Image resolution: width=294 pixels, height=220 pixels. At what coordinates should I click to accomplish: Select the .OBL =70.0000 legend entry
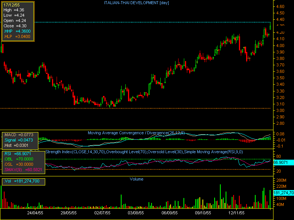click(19, 159)
